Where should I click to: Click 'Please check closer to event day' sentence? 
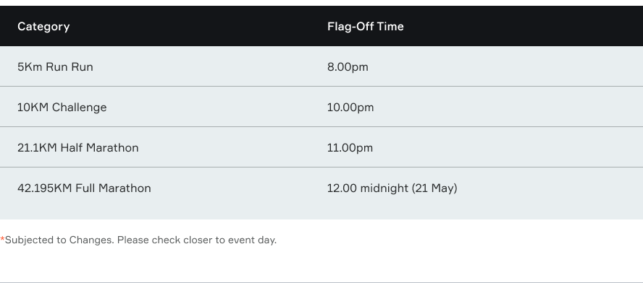point(197,240)
